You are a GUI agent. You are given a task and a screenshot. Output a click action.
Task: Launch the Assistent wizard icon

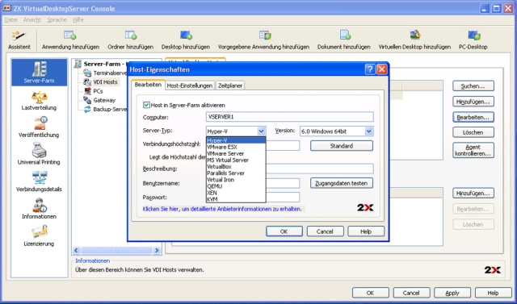[19, 35]
